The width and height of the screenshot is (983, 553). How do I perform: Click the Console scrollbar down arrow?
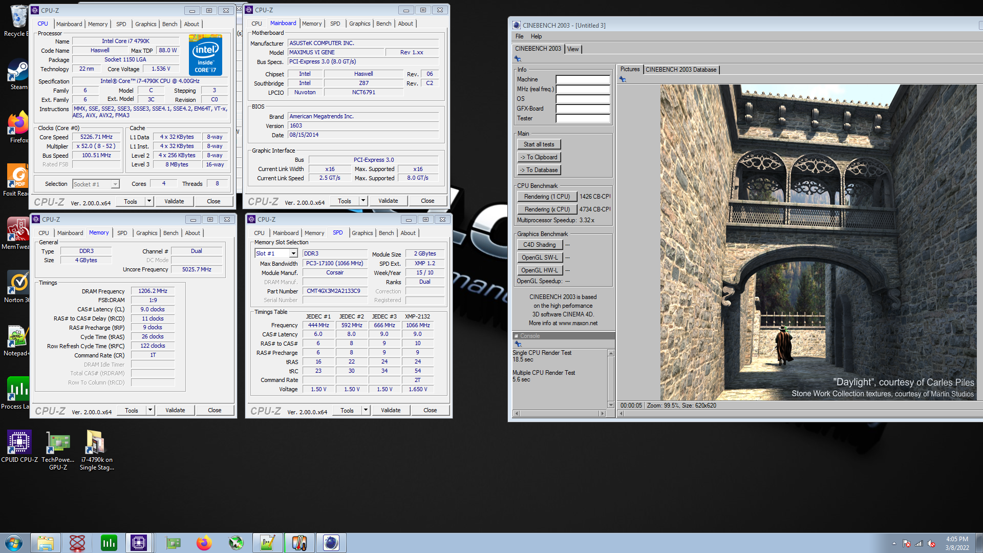coord(611,405)
